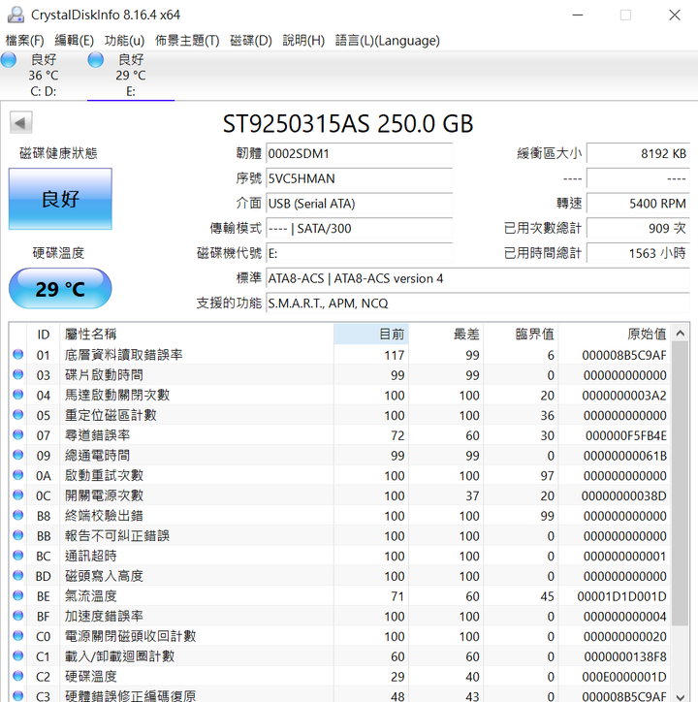Click status dot for attribute C2 row
This screenshot has height=702, width=698.
[17, 676]
